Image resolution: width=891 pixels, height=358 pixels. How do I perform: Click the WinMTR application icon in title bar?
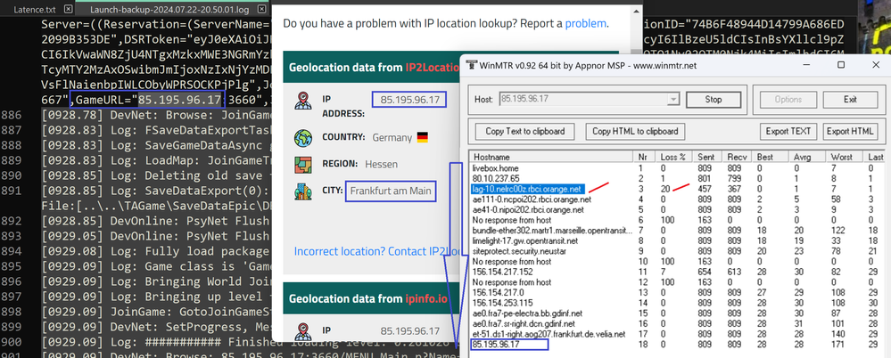pos(471,65)
